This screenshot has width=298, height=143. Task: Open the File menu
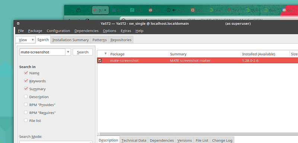pyautogui.click(x=21, y=31)
